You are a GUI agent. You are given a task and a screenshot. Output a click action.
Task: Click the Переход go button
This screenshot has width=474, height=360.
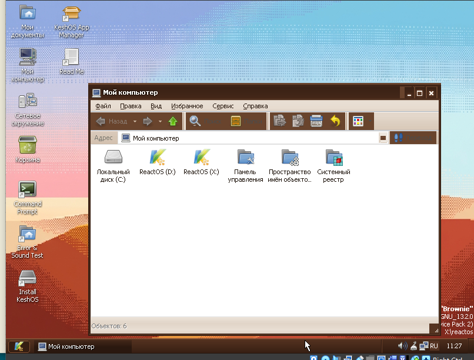point(413,138)
